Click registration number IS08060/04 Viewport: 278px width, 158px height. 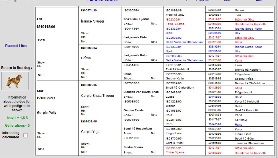(89, 48)
